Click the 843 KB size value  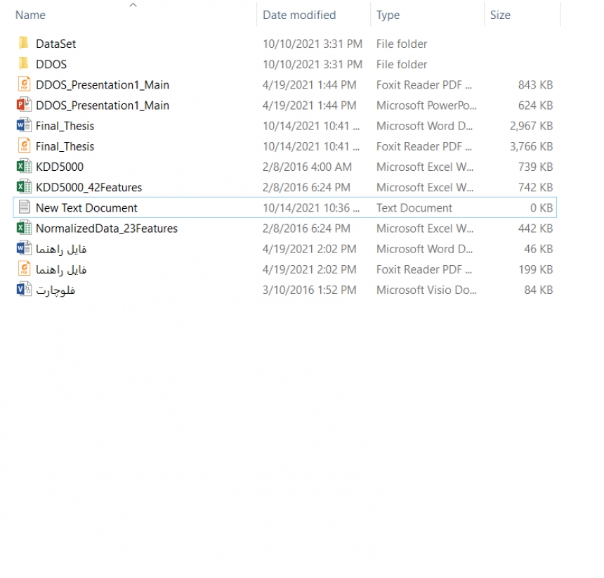[535, 85]
